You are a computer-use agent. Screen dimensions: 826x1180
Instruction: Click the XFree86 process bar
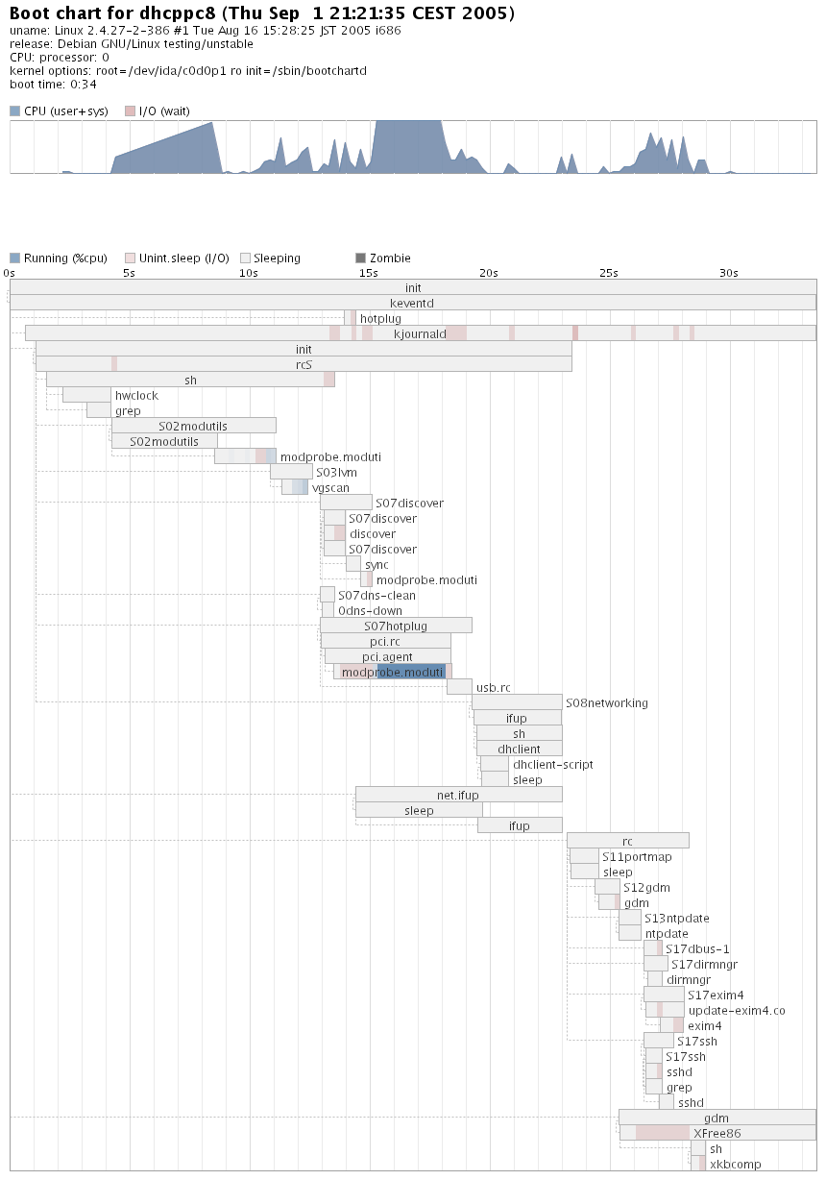pos(717,1133)
